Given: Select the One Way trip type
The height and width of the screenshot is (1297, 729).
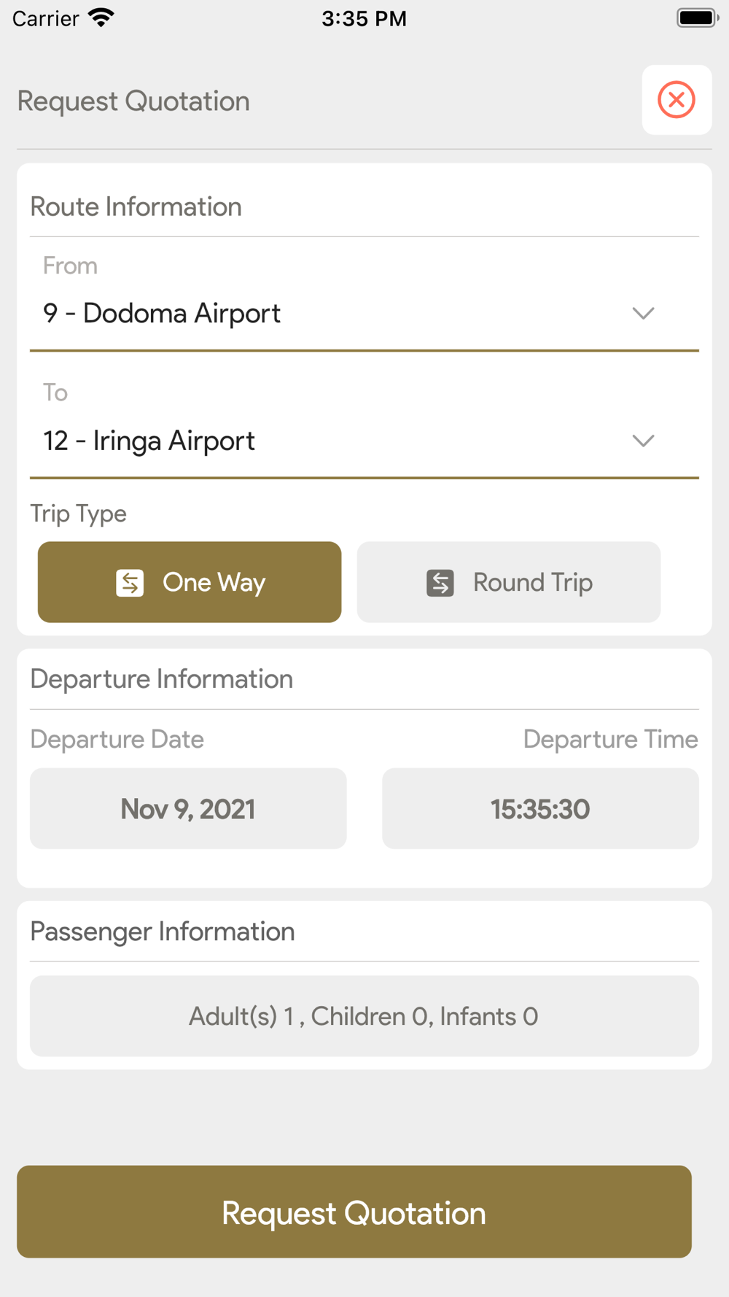Looking at the screenshot, I should coord(190,582).
